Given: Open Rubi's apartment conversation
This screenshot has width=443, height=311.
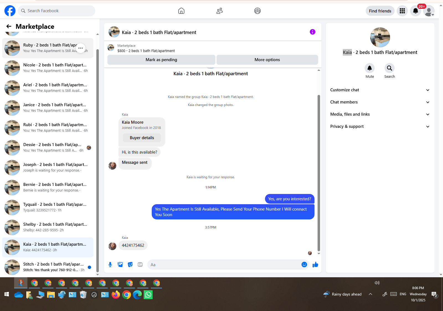Looking at the screenshot, I should pos(48,128).
